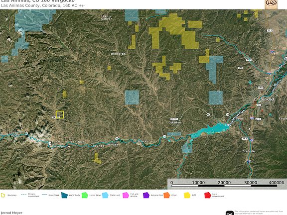The width and height of the screenshot is (287, 215).
Task: Select the Fish and Wildlife legend icon
Action: tap(126, 195)
